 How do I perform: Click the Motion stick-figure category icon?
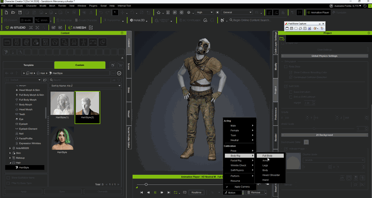coord(83,42)
